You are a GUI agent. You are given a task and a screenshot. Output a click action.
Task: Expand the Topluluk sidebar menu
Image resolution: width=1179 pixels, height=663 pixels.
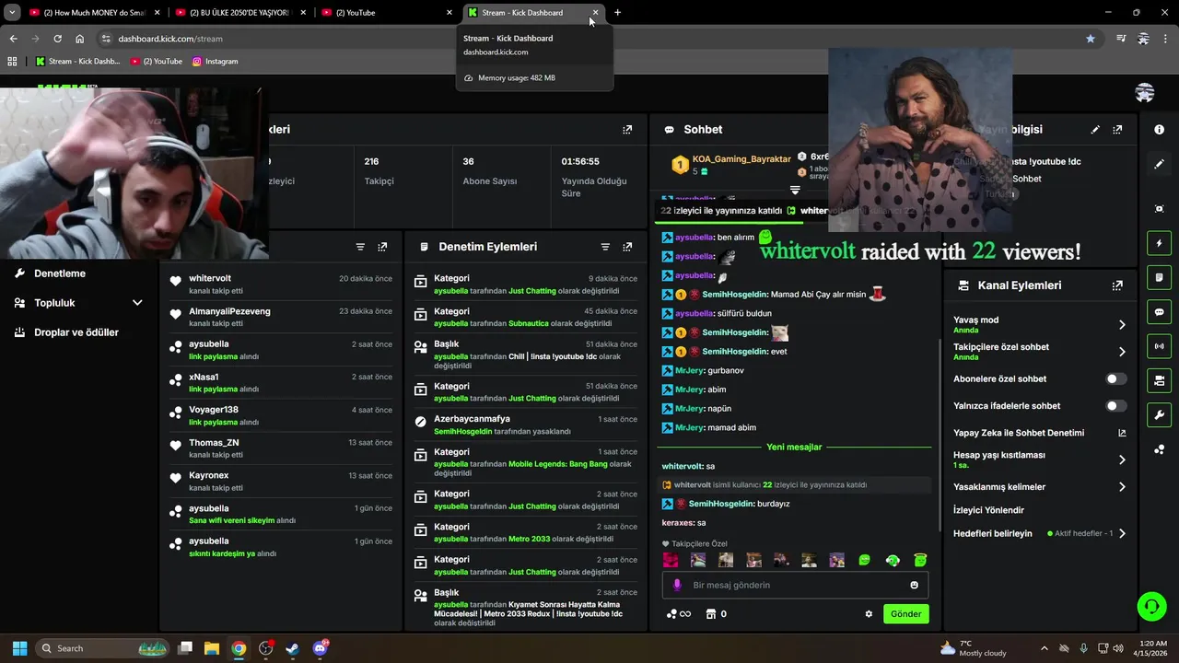137,303
